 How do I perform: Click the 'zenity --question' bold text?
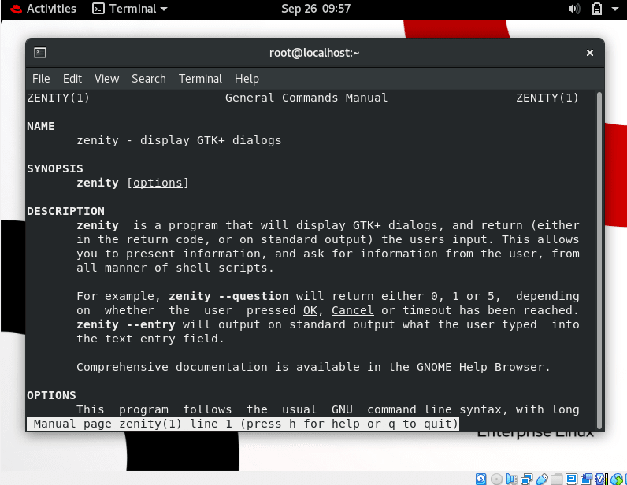(228, 296)
